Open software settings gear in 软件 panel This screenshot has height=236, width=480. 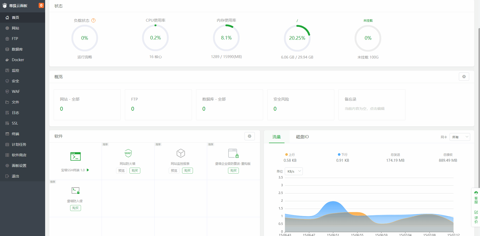(x=249, y=136)
